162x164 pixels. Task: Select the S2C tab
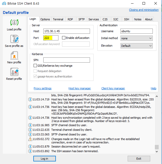pyautogui.click(x=116, y=19)
